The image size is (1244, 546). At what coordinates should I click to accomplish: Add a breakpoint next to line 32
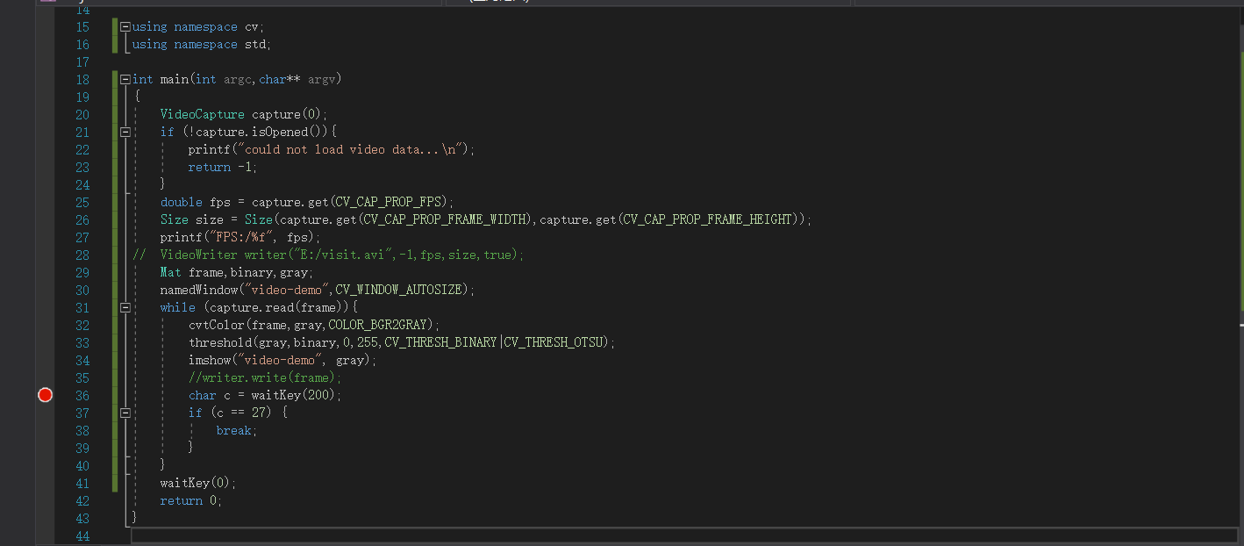45,325
